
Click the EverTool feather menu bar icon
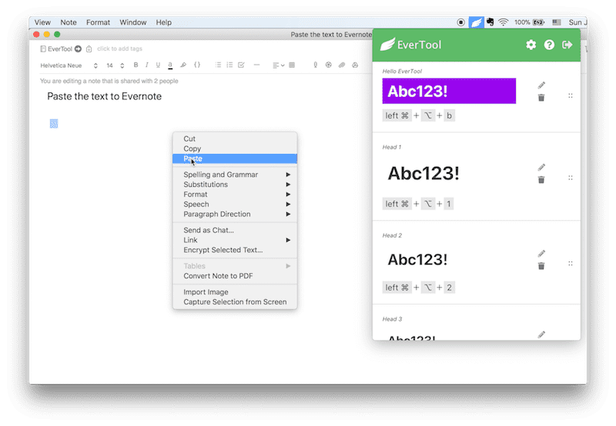pos(476,22)
